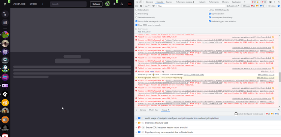Open the STORE link
This screenshot has width=281, height=137.
33,4
